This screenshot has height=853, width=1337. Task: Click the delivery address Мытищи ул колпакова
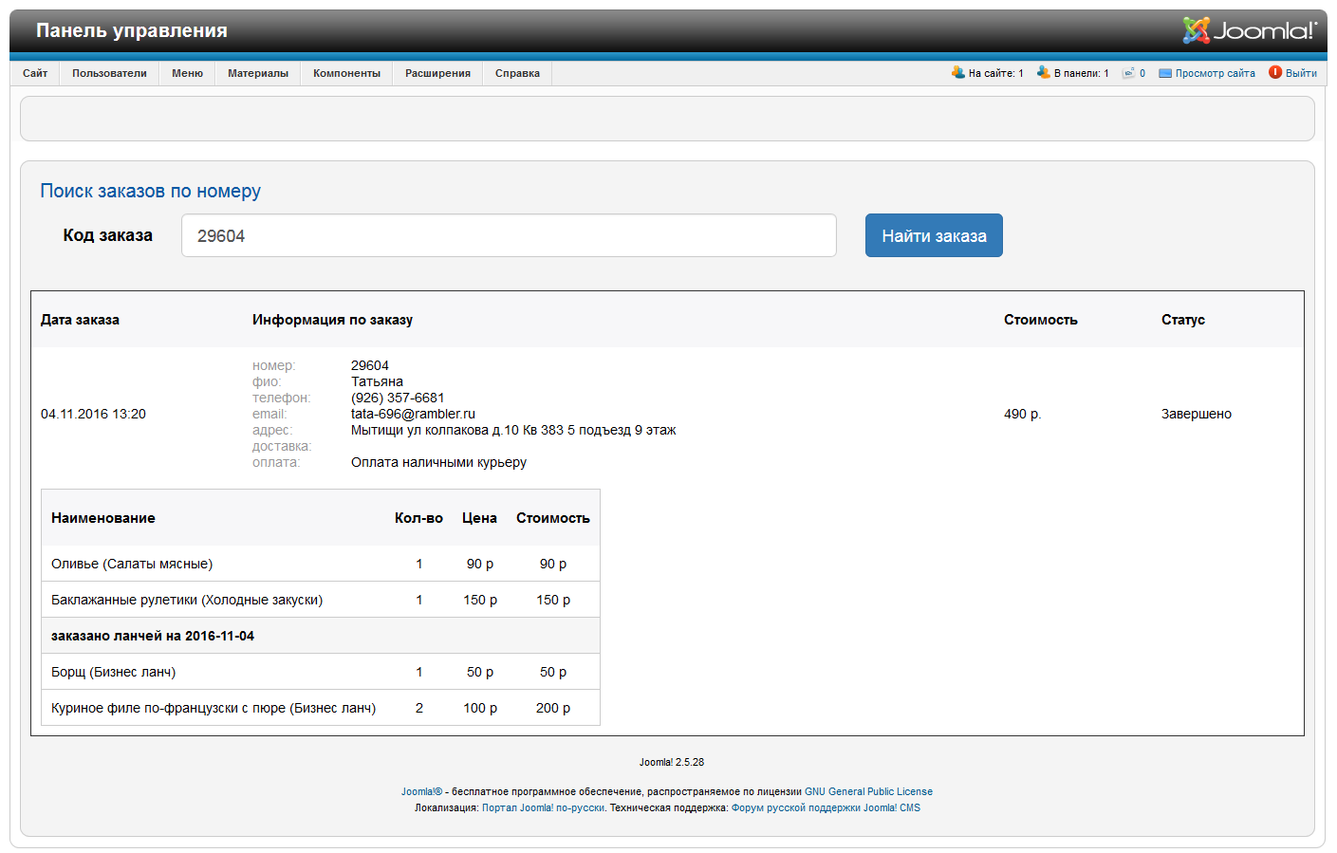click(x=513, y=430)
